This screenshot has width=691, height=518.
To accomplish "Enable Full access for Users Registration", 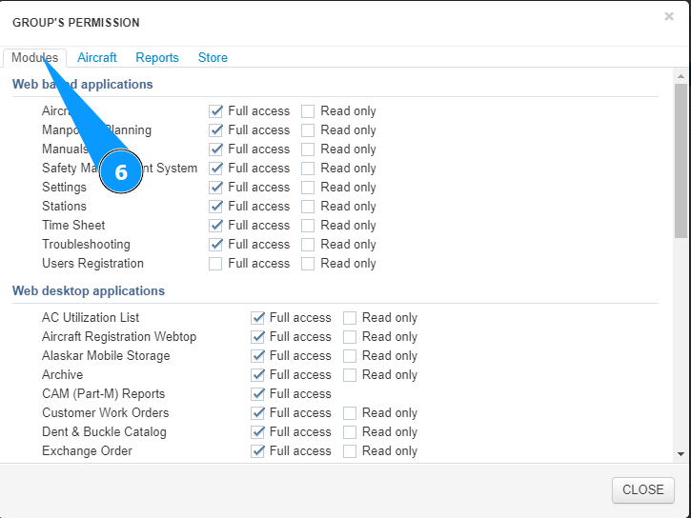I will (x=216, y=264).
